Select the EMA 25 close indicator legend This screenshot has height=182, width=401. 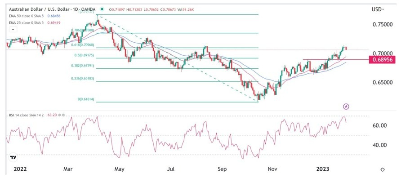pos(27,22)
